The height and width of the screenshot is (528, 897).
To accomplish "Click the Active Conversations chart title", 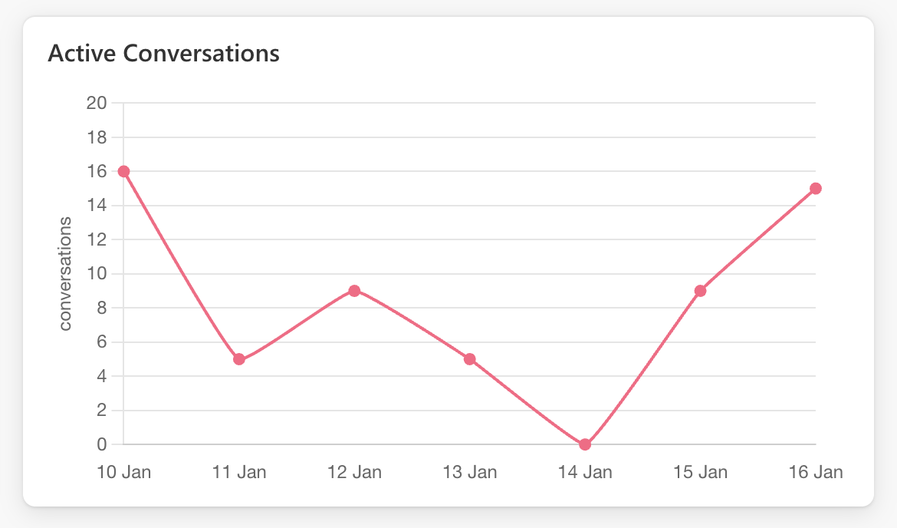I will (x=163, y=54).
